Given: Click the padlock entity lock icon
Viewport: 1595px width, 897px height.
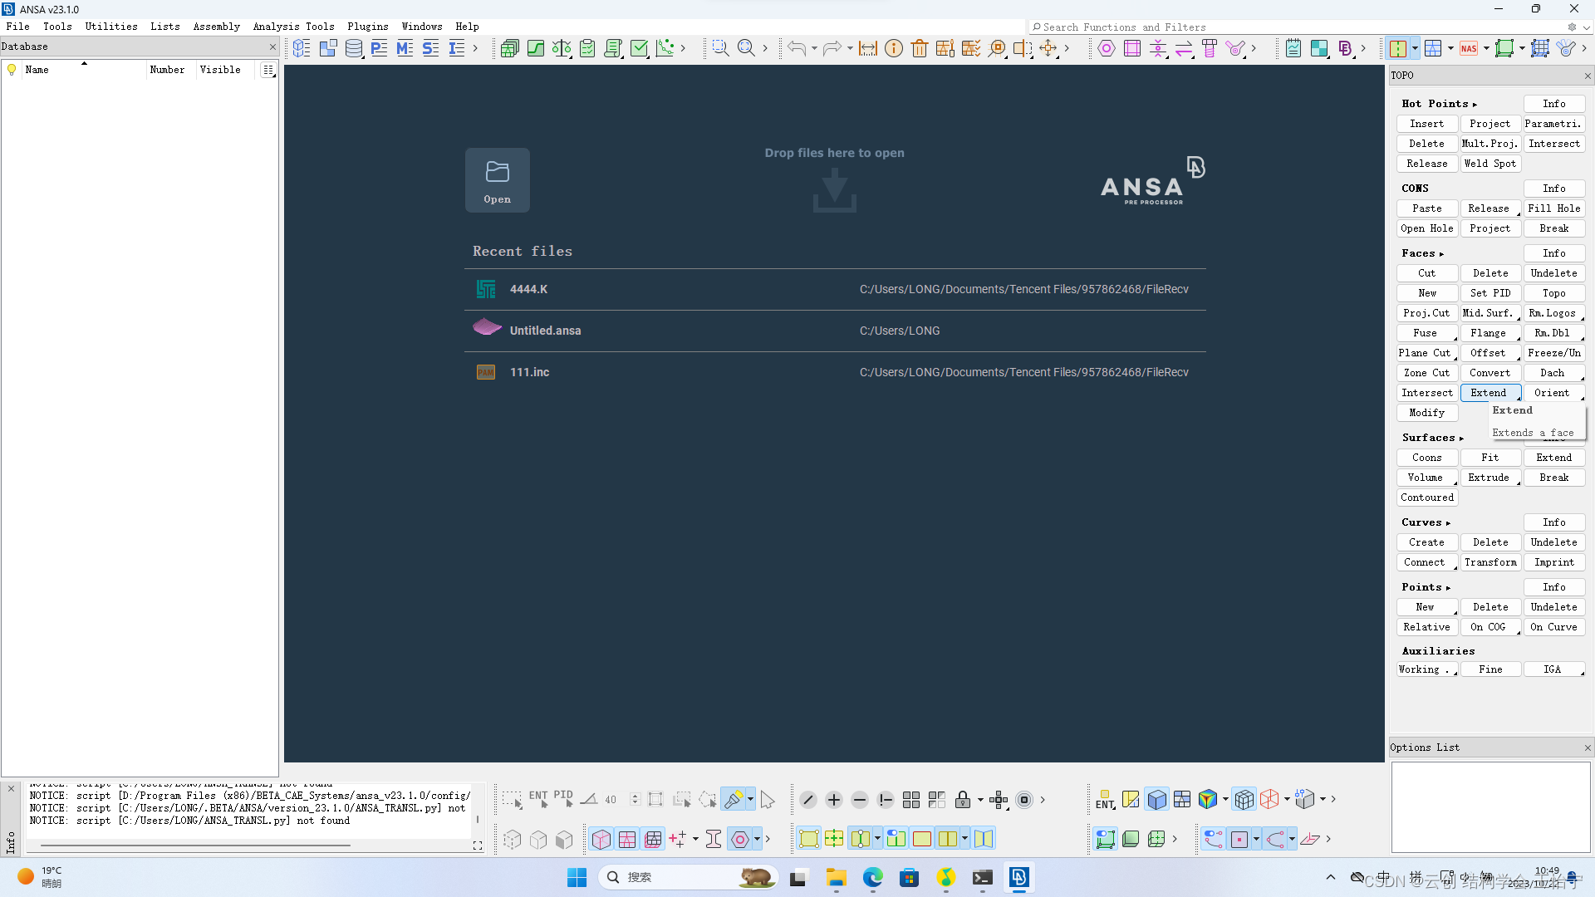Looking at the screenshot, I should point(964,799).
